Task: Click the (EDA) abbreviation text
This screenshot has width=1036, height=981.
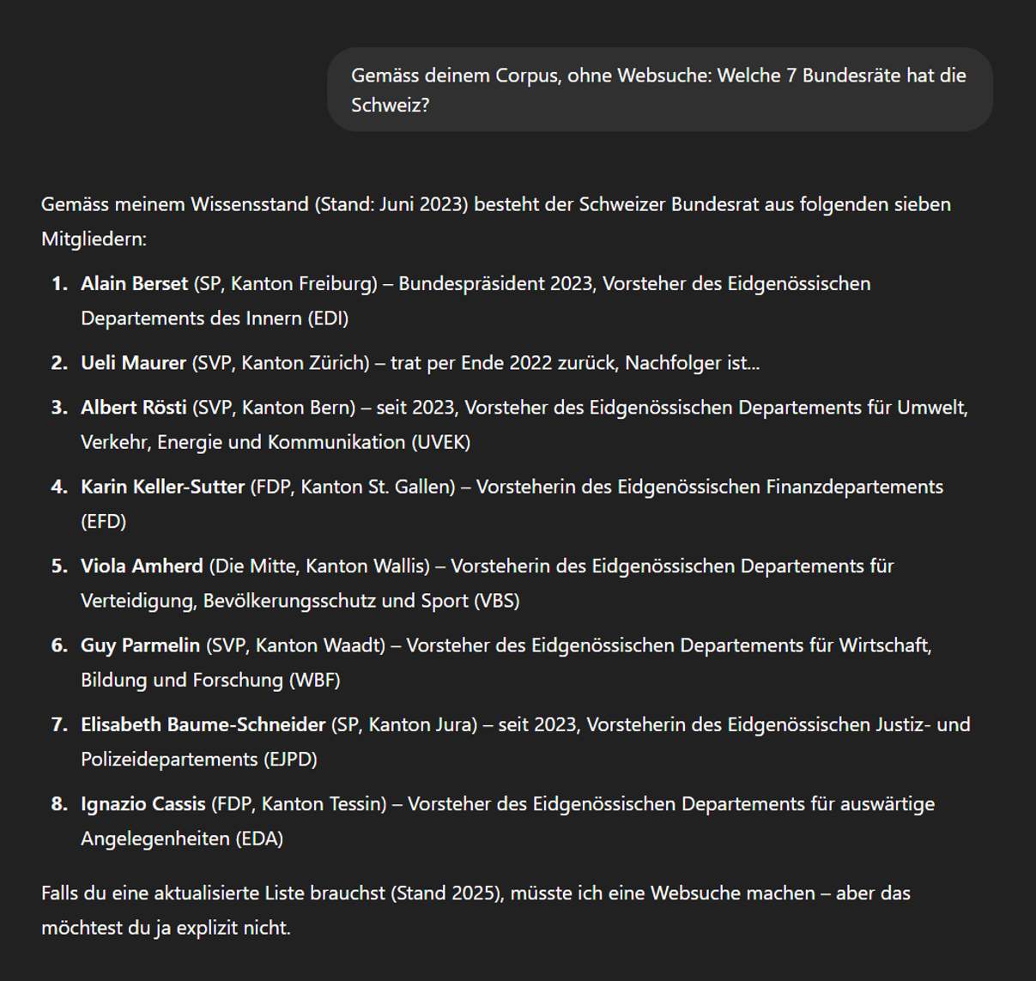Action: point(258,839)
